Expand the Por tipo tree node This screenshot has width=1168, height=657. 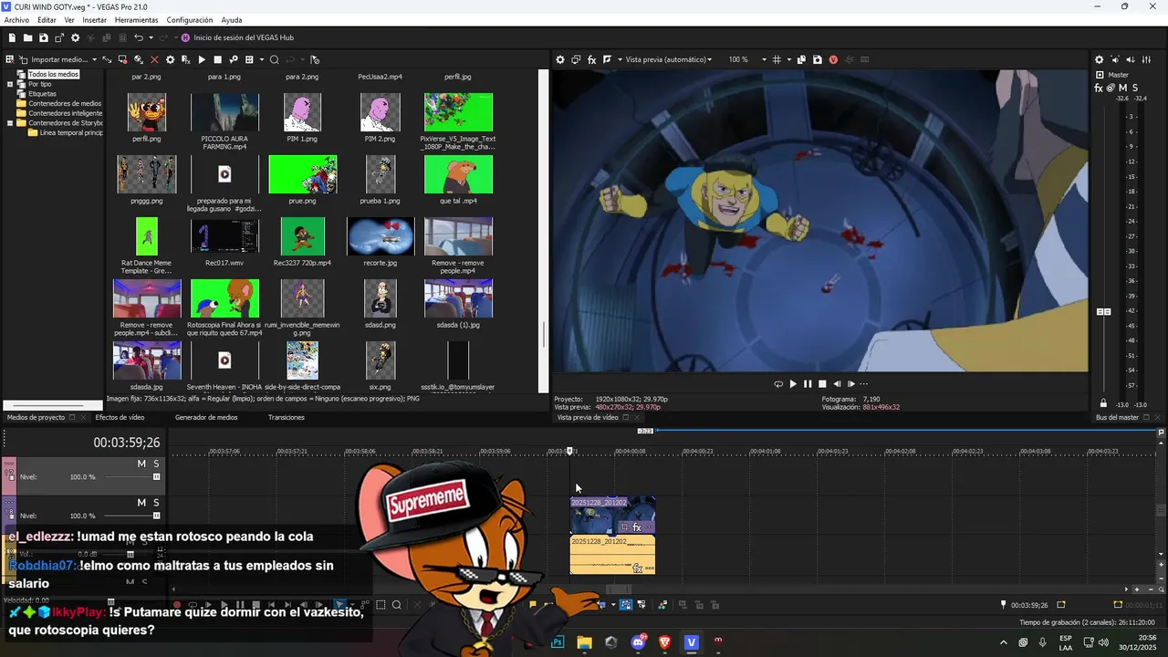10,84
